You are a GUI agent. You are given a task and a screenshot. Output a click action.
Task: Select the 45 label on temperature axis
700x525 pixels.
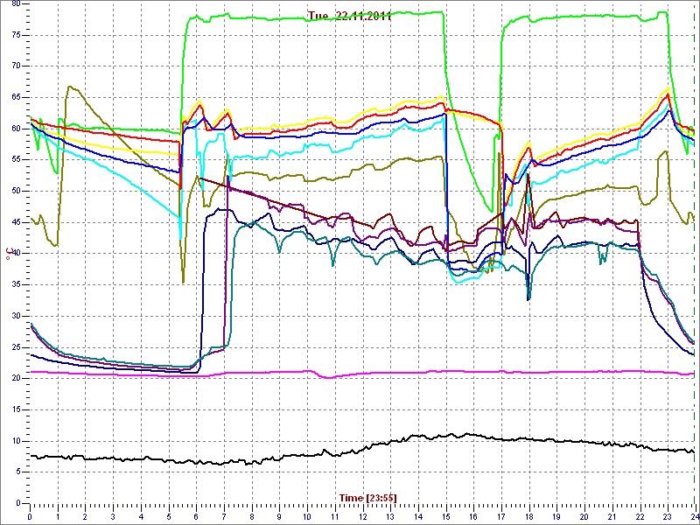pyautogui.click(x=16, y=222)
